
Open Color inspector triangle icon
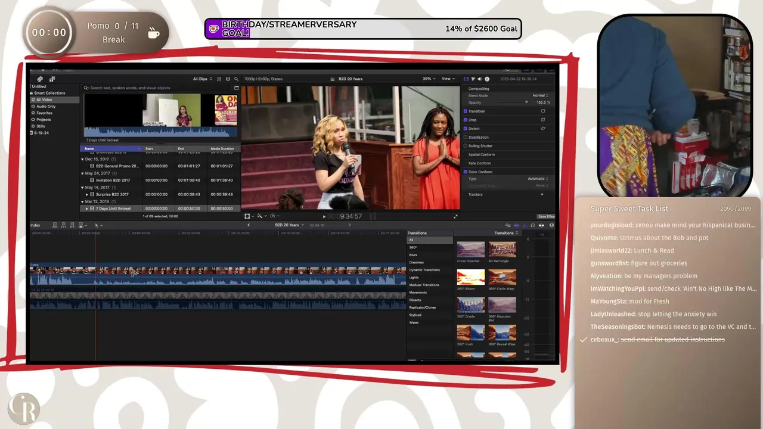click(x=473, y=79)
